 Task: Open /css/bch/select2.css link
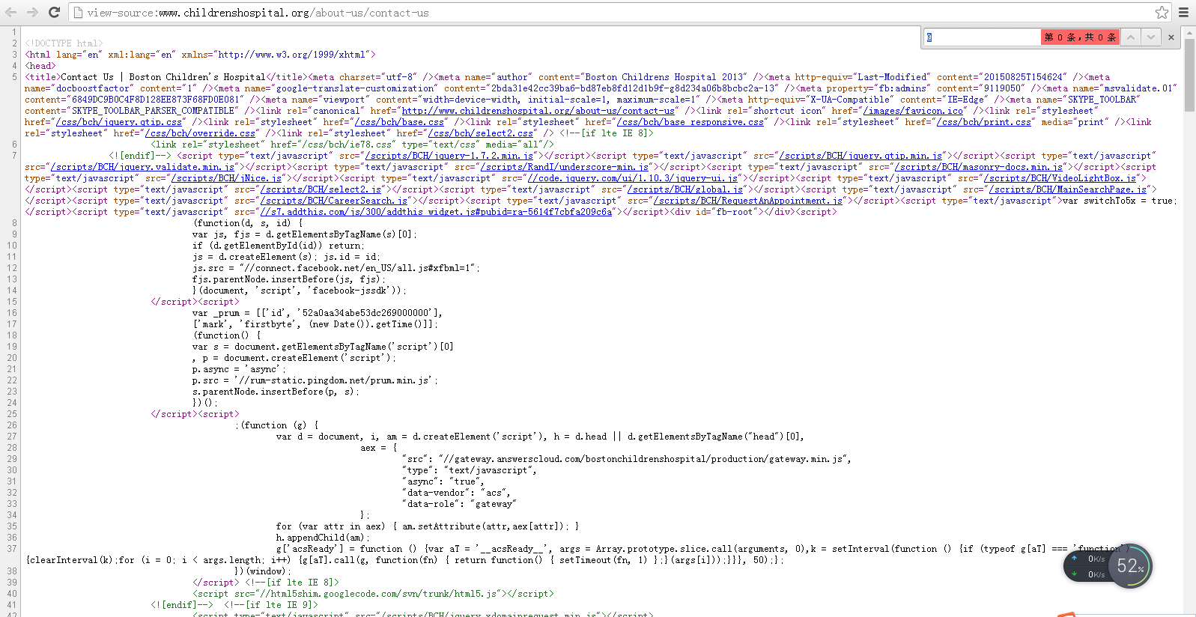[x=481, y=133]
